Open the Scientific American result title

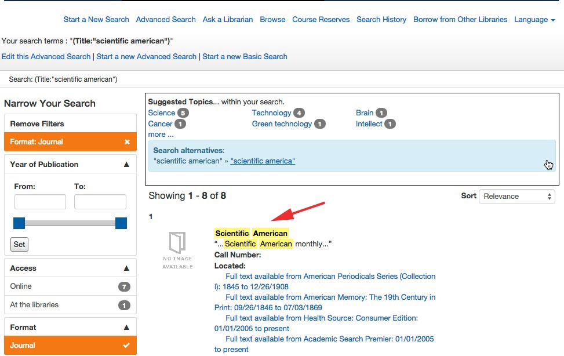coord(251,233)
